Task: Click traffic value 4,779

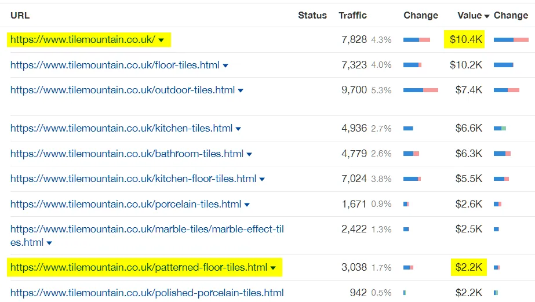Action: tap(354, 154)
